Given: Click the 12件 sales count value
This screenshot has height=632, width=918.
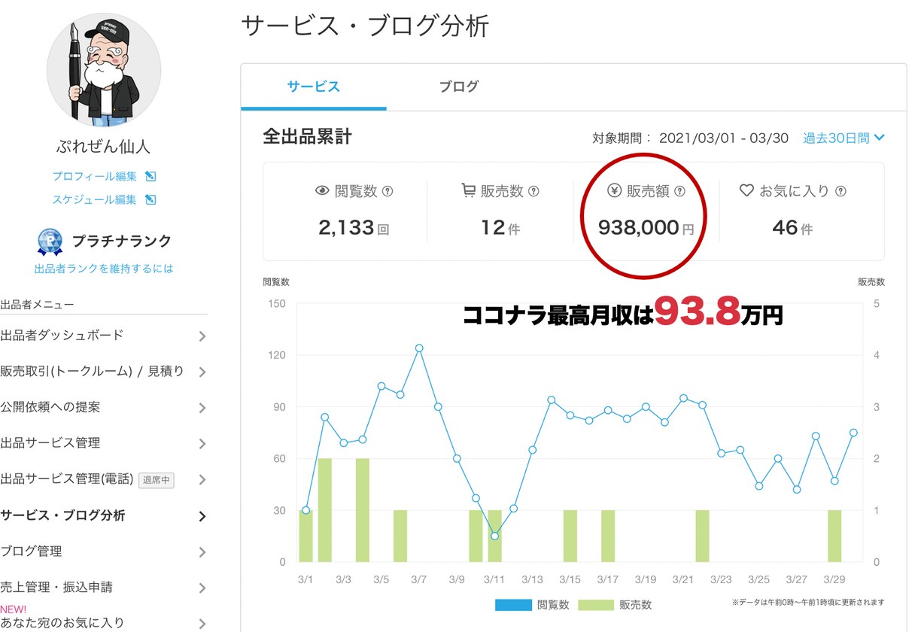Looking at the screenshot, I should click(x=500, y=227).
